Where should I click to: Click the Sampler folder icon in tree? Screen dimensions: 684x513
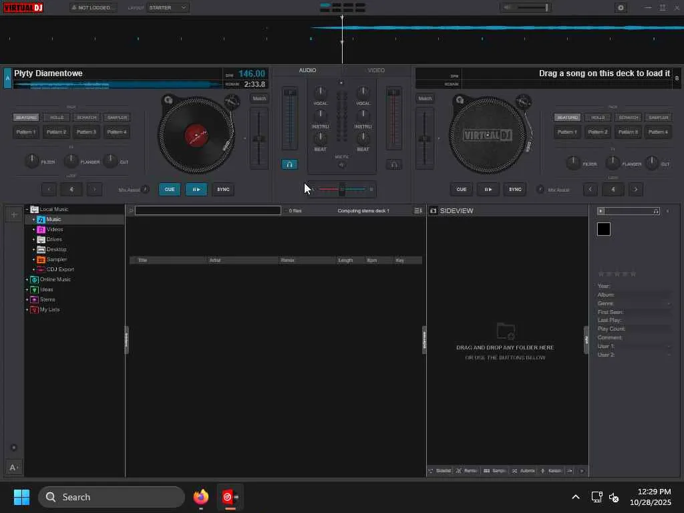click(41, 260)
